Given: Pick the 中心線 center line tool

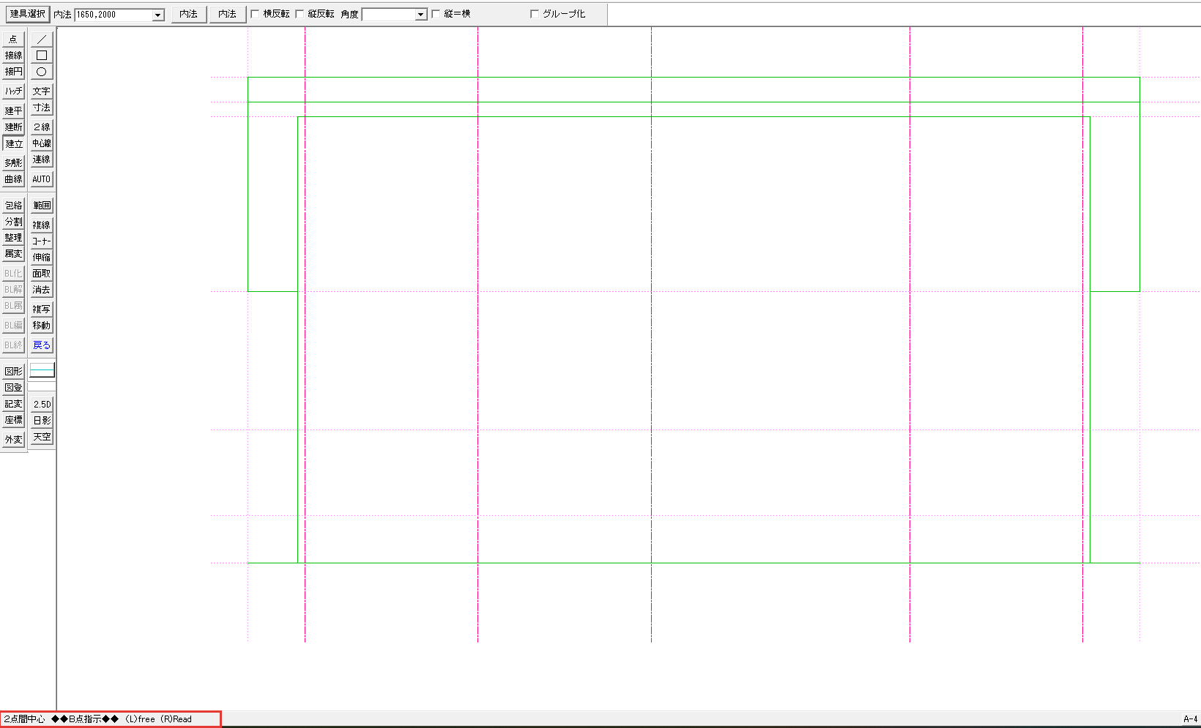Looking at the screenshot, I should tap(42, 143).
